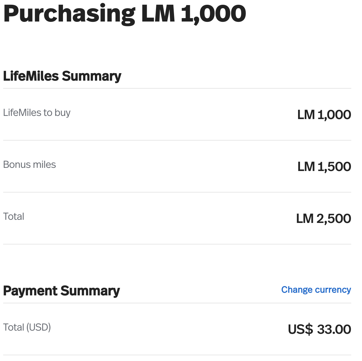Select the LM 1,000 purchase amount
This screenshot has width=362, height=361.
click(x=324, y=115)
